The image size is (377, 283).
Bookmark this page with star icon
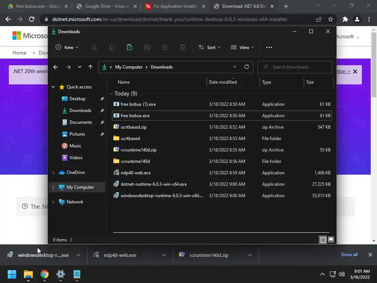pos(331,19)
